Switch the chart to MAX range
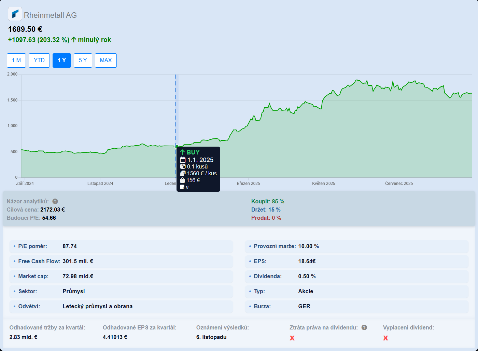The height and width of the screenshot is (351, 478). click(106, 60)
